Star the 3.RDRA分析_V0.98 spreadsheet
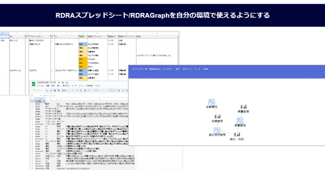The image size is (325, 170). pyautogui.click(x=58, y=82)
